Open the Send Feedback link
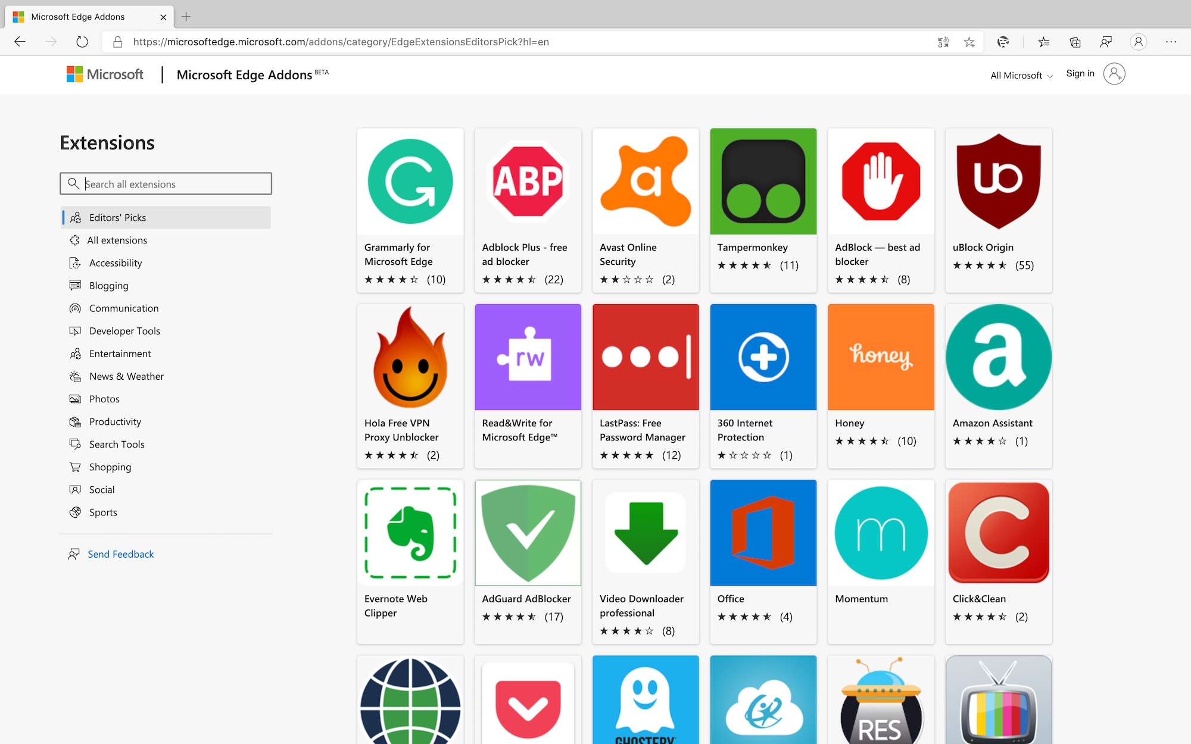Screen dimensions: 1191x744 (x=120, y=554)
